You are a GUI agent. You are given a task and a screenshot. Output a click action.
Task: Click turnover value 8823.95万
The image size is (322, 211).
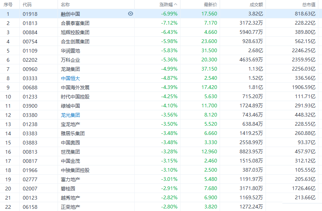pyautogui.click(x=251, y=151)
